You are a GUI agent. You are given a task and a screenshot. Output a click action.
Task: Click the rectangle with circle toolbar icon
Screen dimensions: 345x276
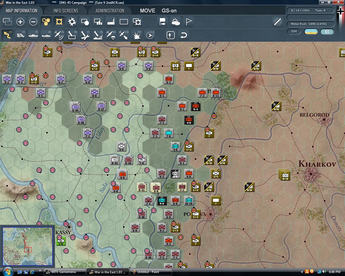pos(85,22)
